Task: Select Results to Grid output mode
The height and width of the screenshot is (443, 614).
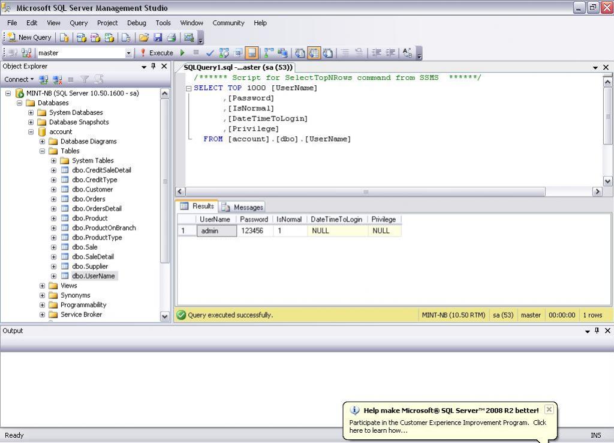Action: point(314,53)
